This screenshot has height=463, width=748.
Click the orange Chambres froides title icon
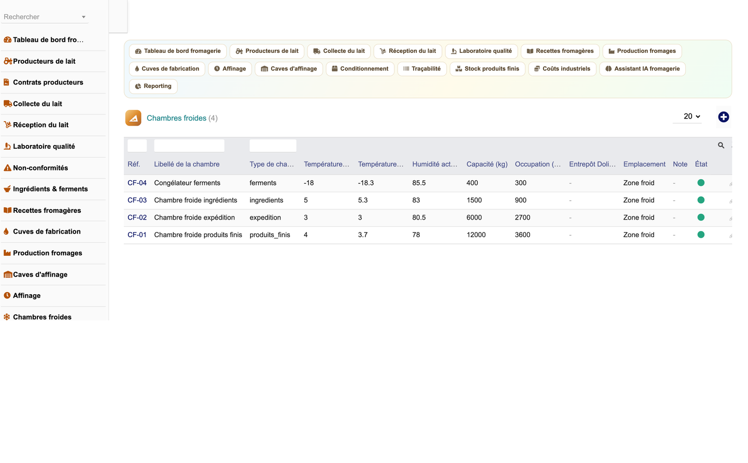point(133,118)
